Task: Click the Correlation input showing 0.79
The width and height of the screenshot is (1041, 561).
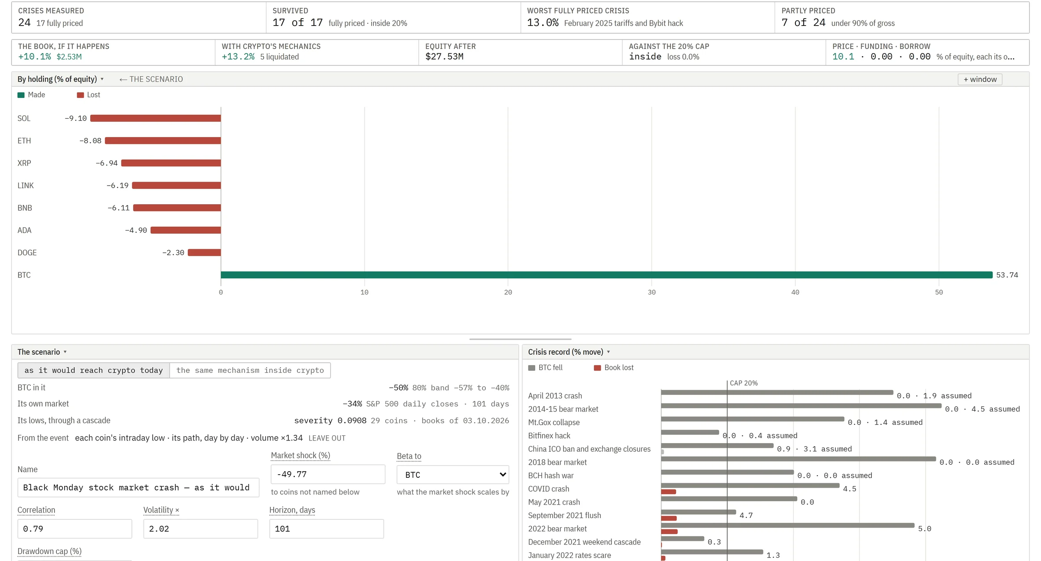Action: coord(75,529)
